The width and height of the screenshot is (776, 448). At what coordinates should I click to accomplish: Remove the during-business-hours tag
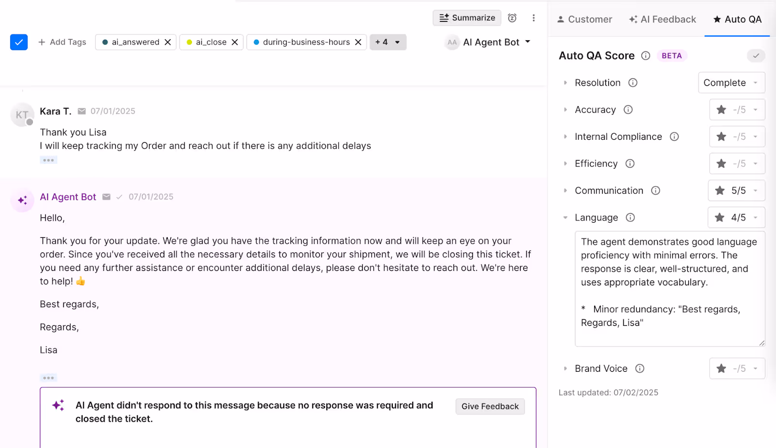(358, 42)
